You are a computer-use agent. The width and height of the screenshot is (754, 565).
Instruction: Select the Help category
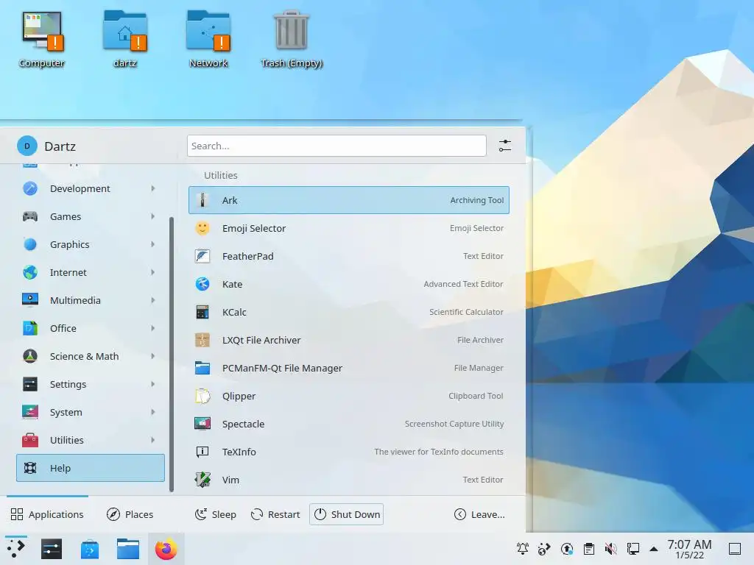[91, 468]
